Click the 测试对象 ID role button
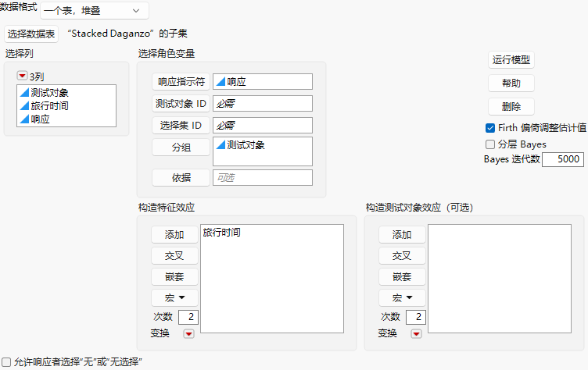 pyautogui.click(x=181, y=104)
